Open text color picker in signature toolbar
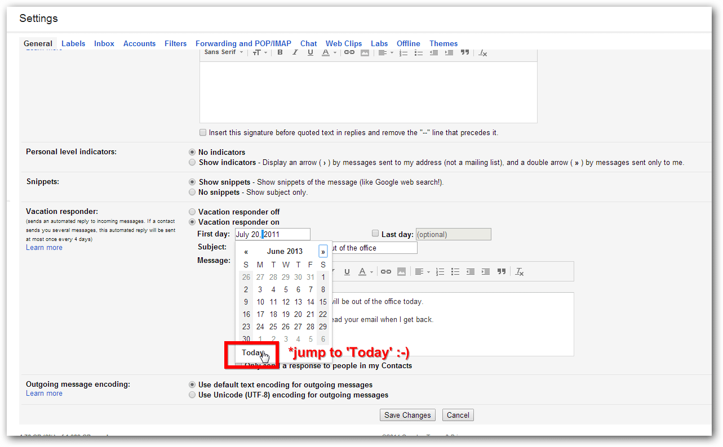The height and width of the screenshot is (447, 723). pyautogui.click(x=329, y=52)
